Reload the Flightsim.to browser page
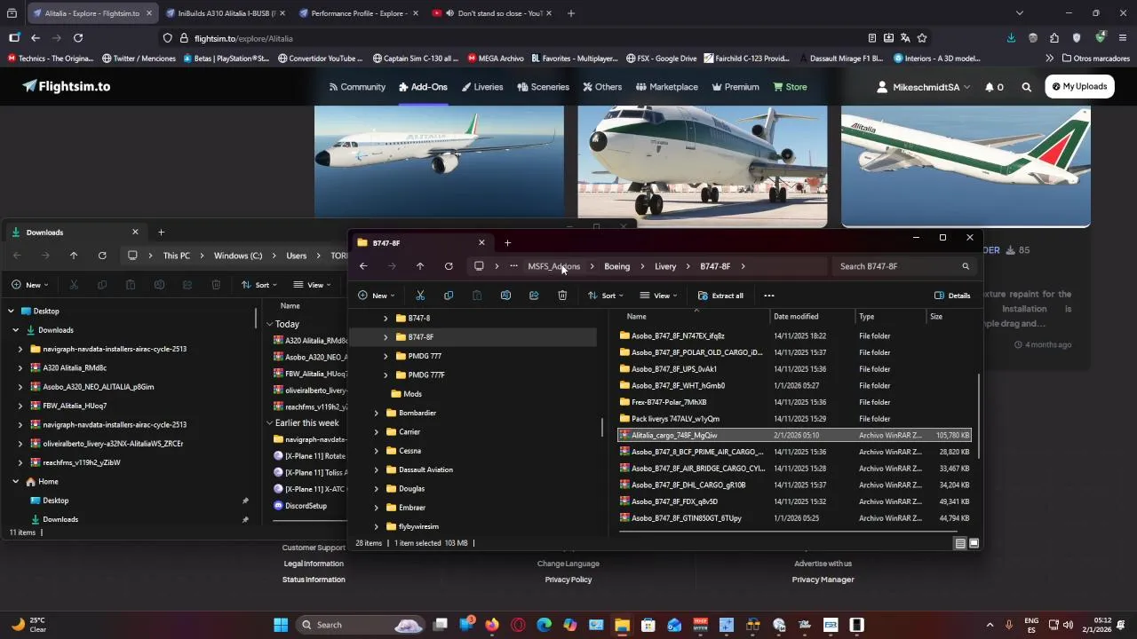Image resolution: width=1137 pixels, height=639 pixels. click(x=78, y=38)
